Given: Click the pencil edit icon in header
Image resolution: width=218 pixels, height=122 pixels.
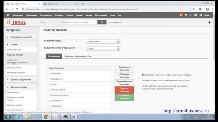Looking at the screenshot, I should pyautogui.click(x=191, y=15).
